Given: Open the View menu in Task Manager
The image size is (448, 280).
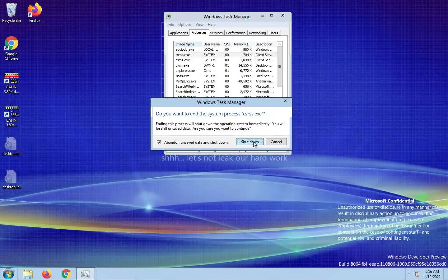Looking at the screenshot, I should tap(199, 25).
